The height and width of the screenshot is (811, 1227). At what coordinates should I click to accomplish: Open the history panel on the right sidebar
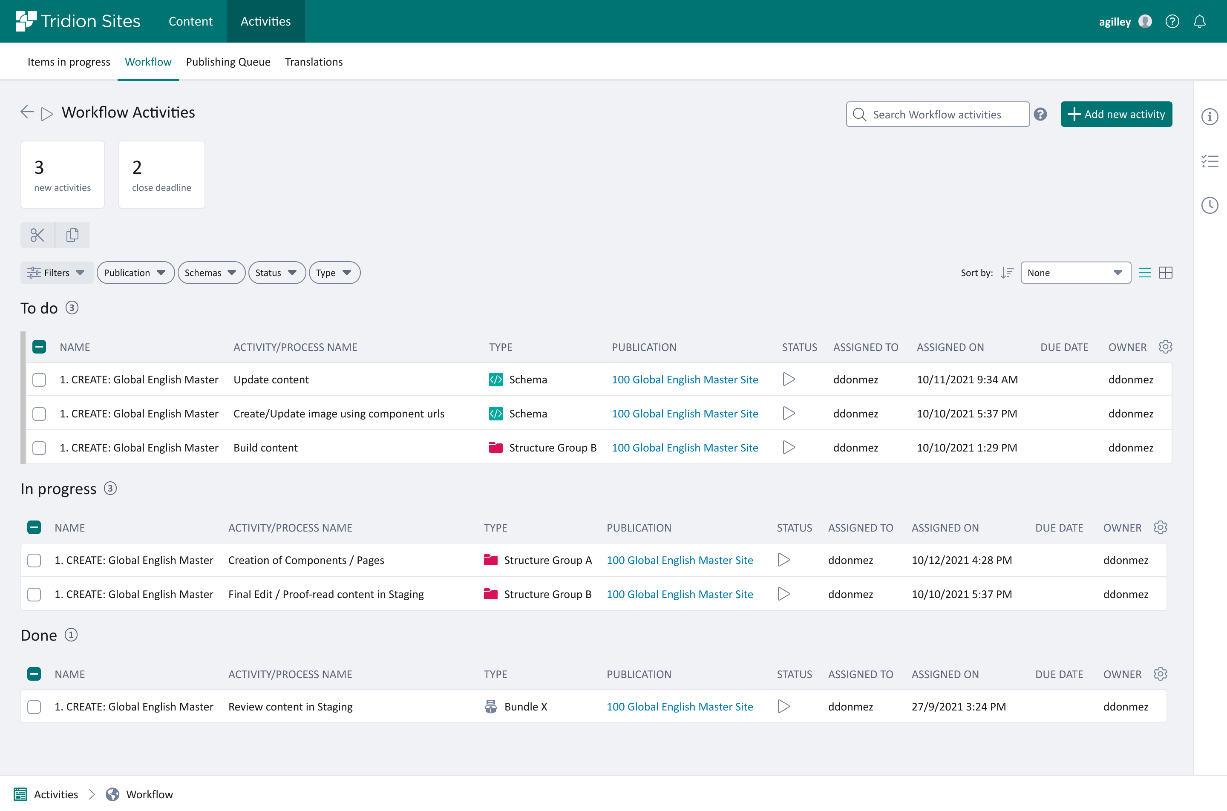[1210, 205]
